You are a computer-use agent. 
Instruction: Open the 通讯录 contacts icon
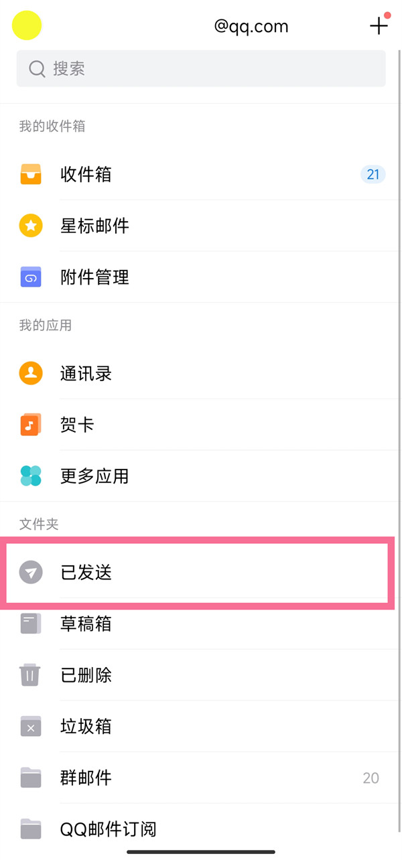[30, 373]
